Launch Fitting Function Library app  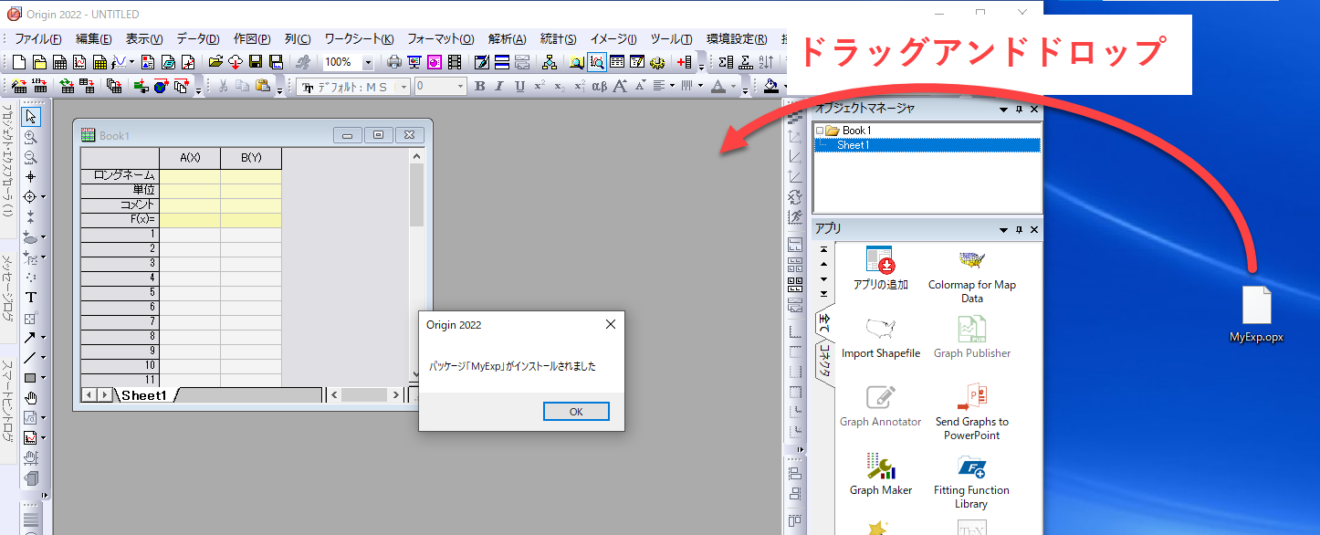[971, 480]
